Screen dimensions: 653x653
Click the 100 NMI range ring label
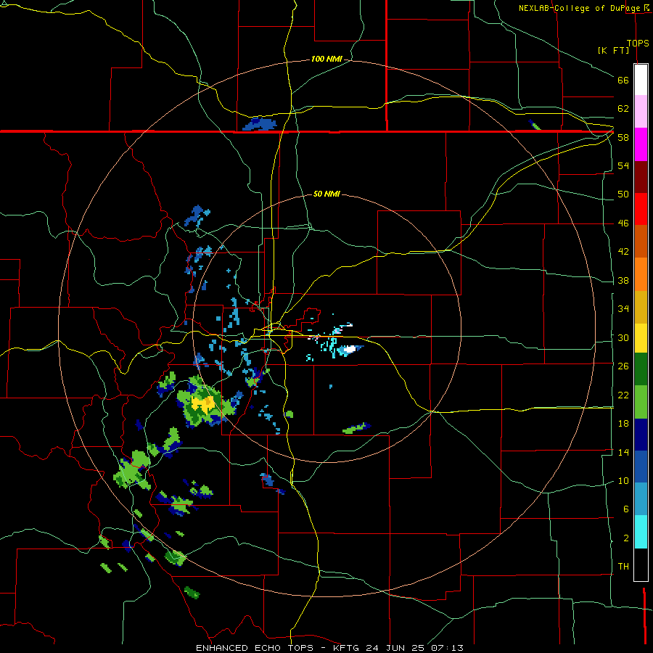point(326,59)
